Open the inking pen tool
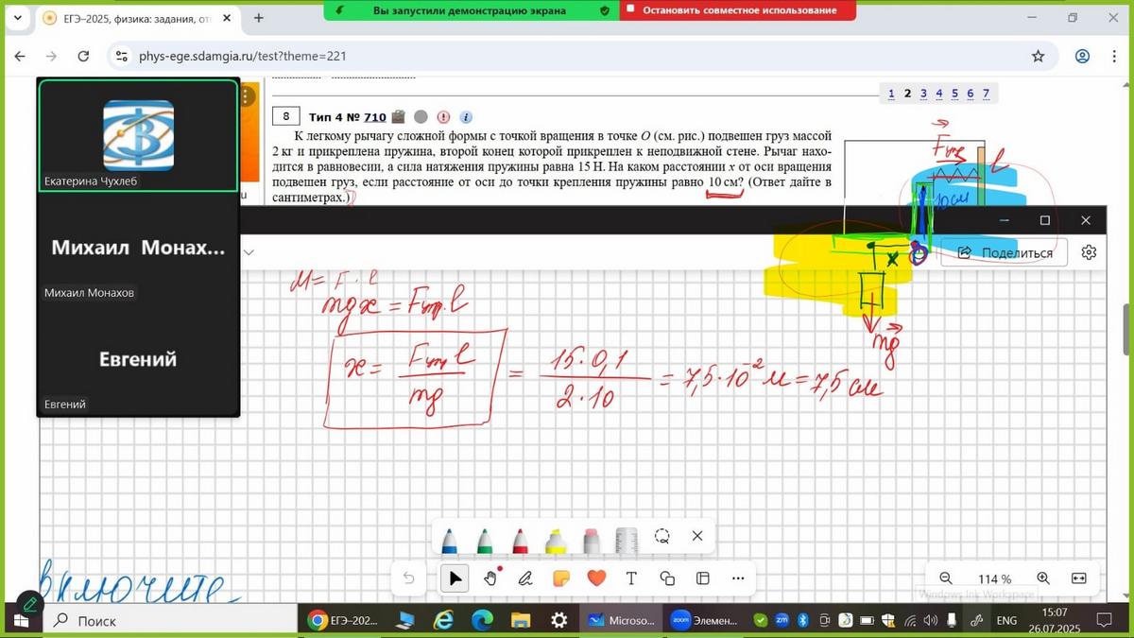 pyautogui.click(x=525, y=578)
